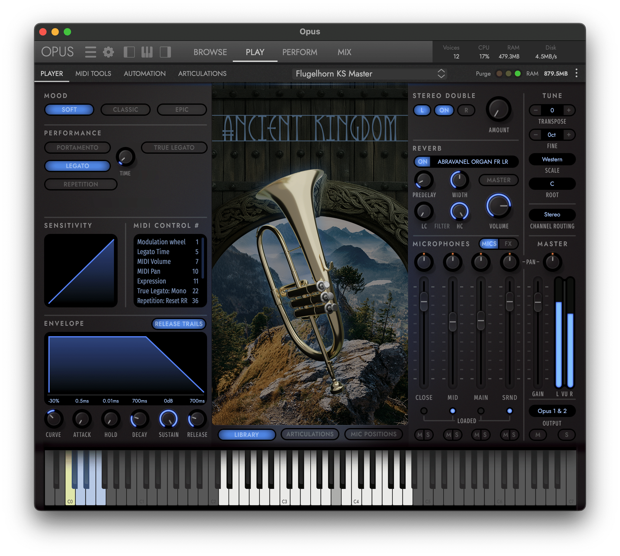Screen dimensions: 620x556
Task: Adjust the Stereo Double Amount knob
Action: [x=498, y=110]
